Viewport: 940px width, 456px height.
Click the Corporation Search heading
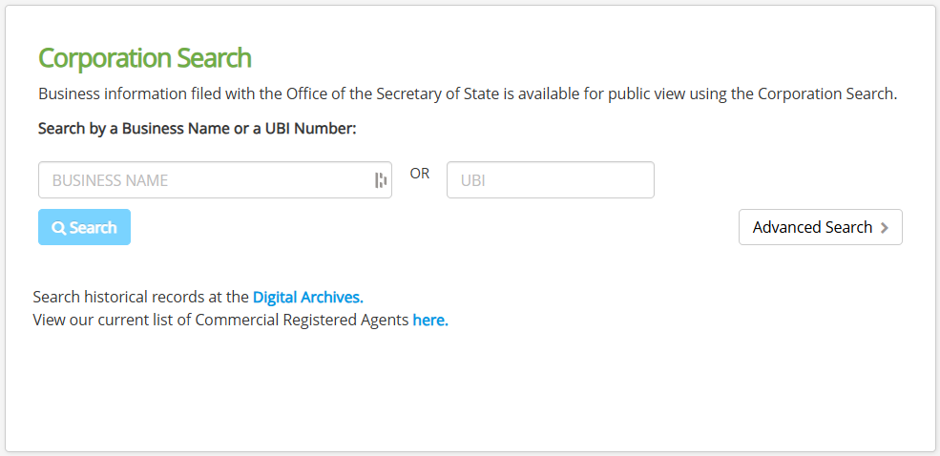click(x=144, y=58)
